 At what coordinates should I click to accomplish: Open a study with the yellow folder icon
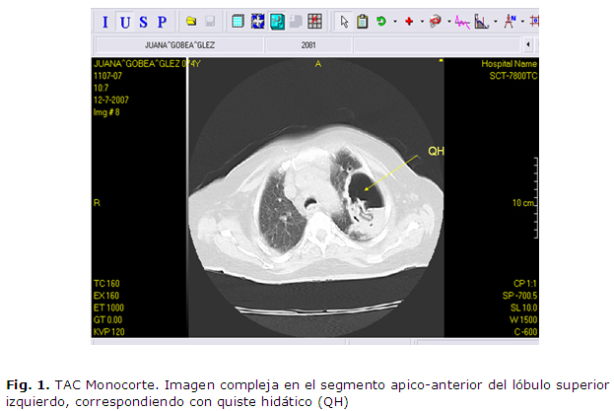(190, 22)
